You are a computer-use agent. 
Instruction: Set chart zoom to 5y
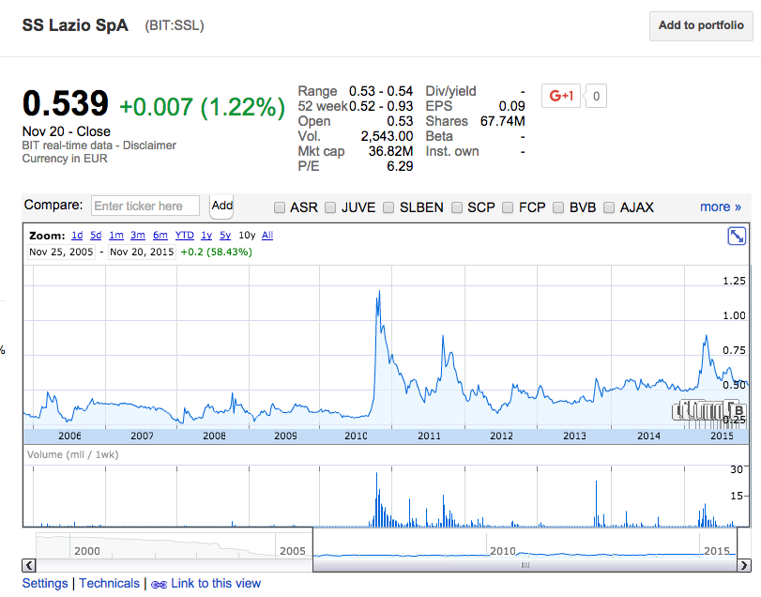coord(225,236)
